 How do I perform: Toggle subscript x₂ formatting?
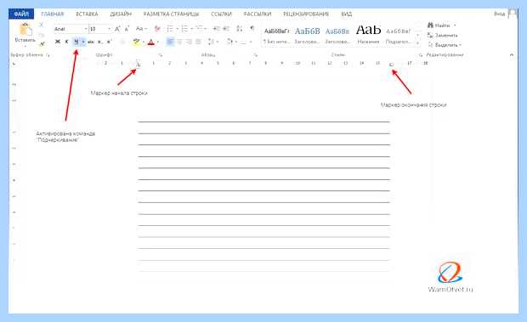pos(99,42)
